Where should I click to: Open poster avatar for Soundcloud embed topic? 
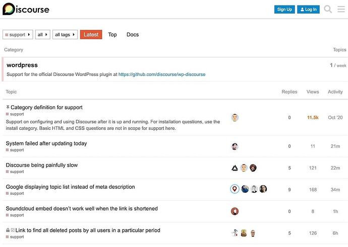(235, 211)
